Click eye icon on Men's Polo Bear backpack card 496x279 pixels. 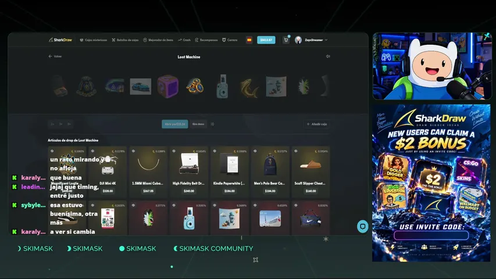[x=255, y=151]
